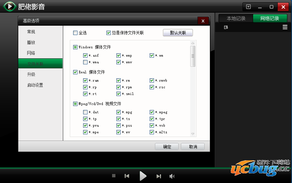Image resolution: width=292 pixels, height=183 pixels.
Task: Uncheck the *.wmp file type
Action: [119, 55]
